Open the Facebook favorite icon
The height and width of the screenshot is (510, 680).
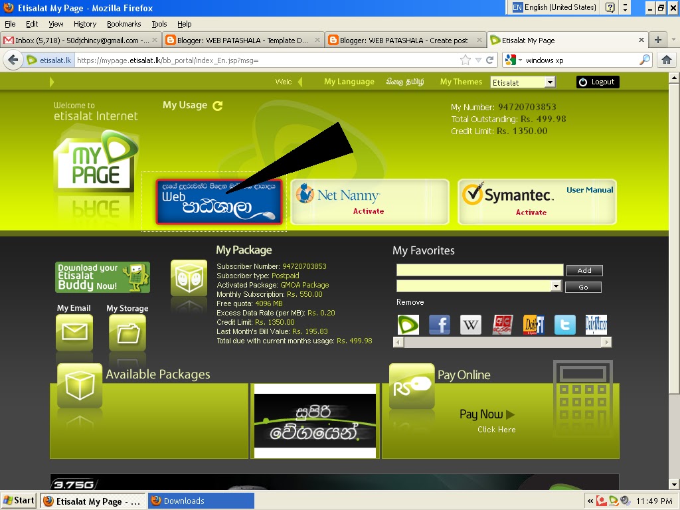click(440, 325)
